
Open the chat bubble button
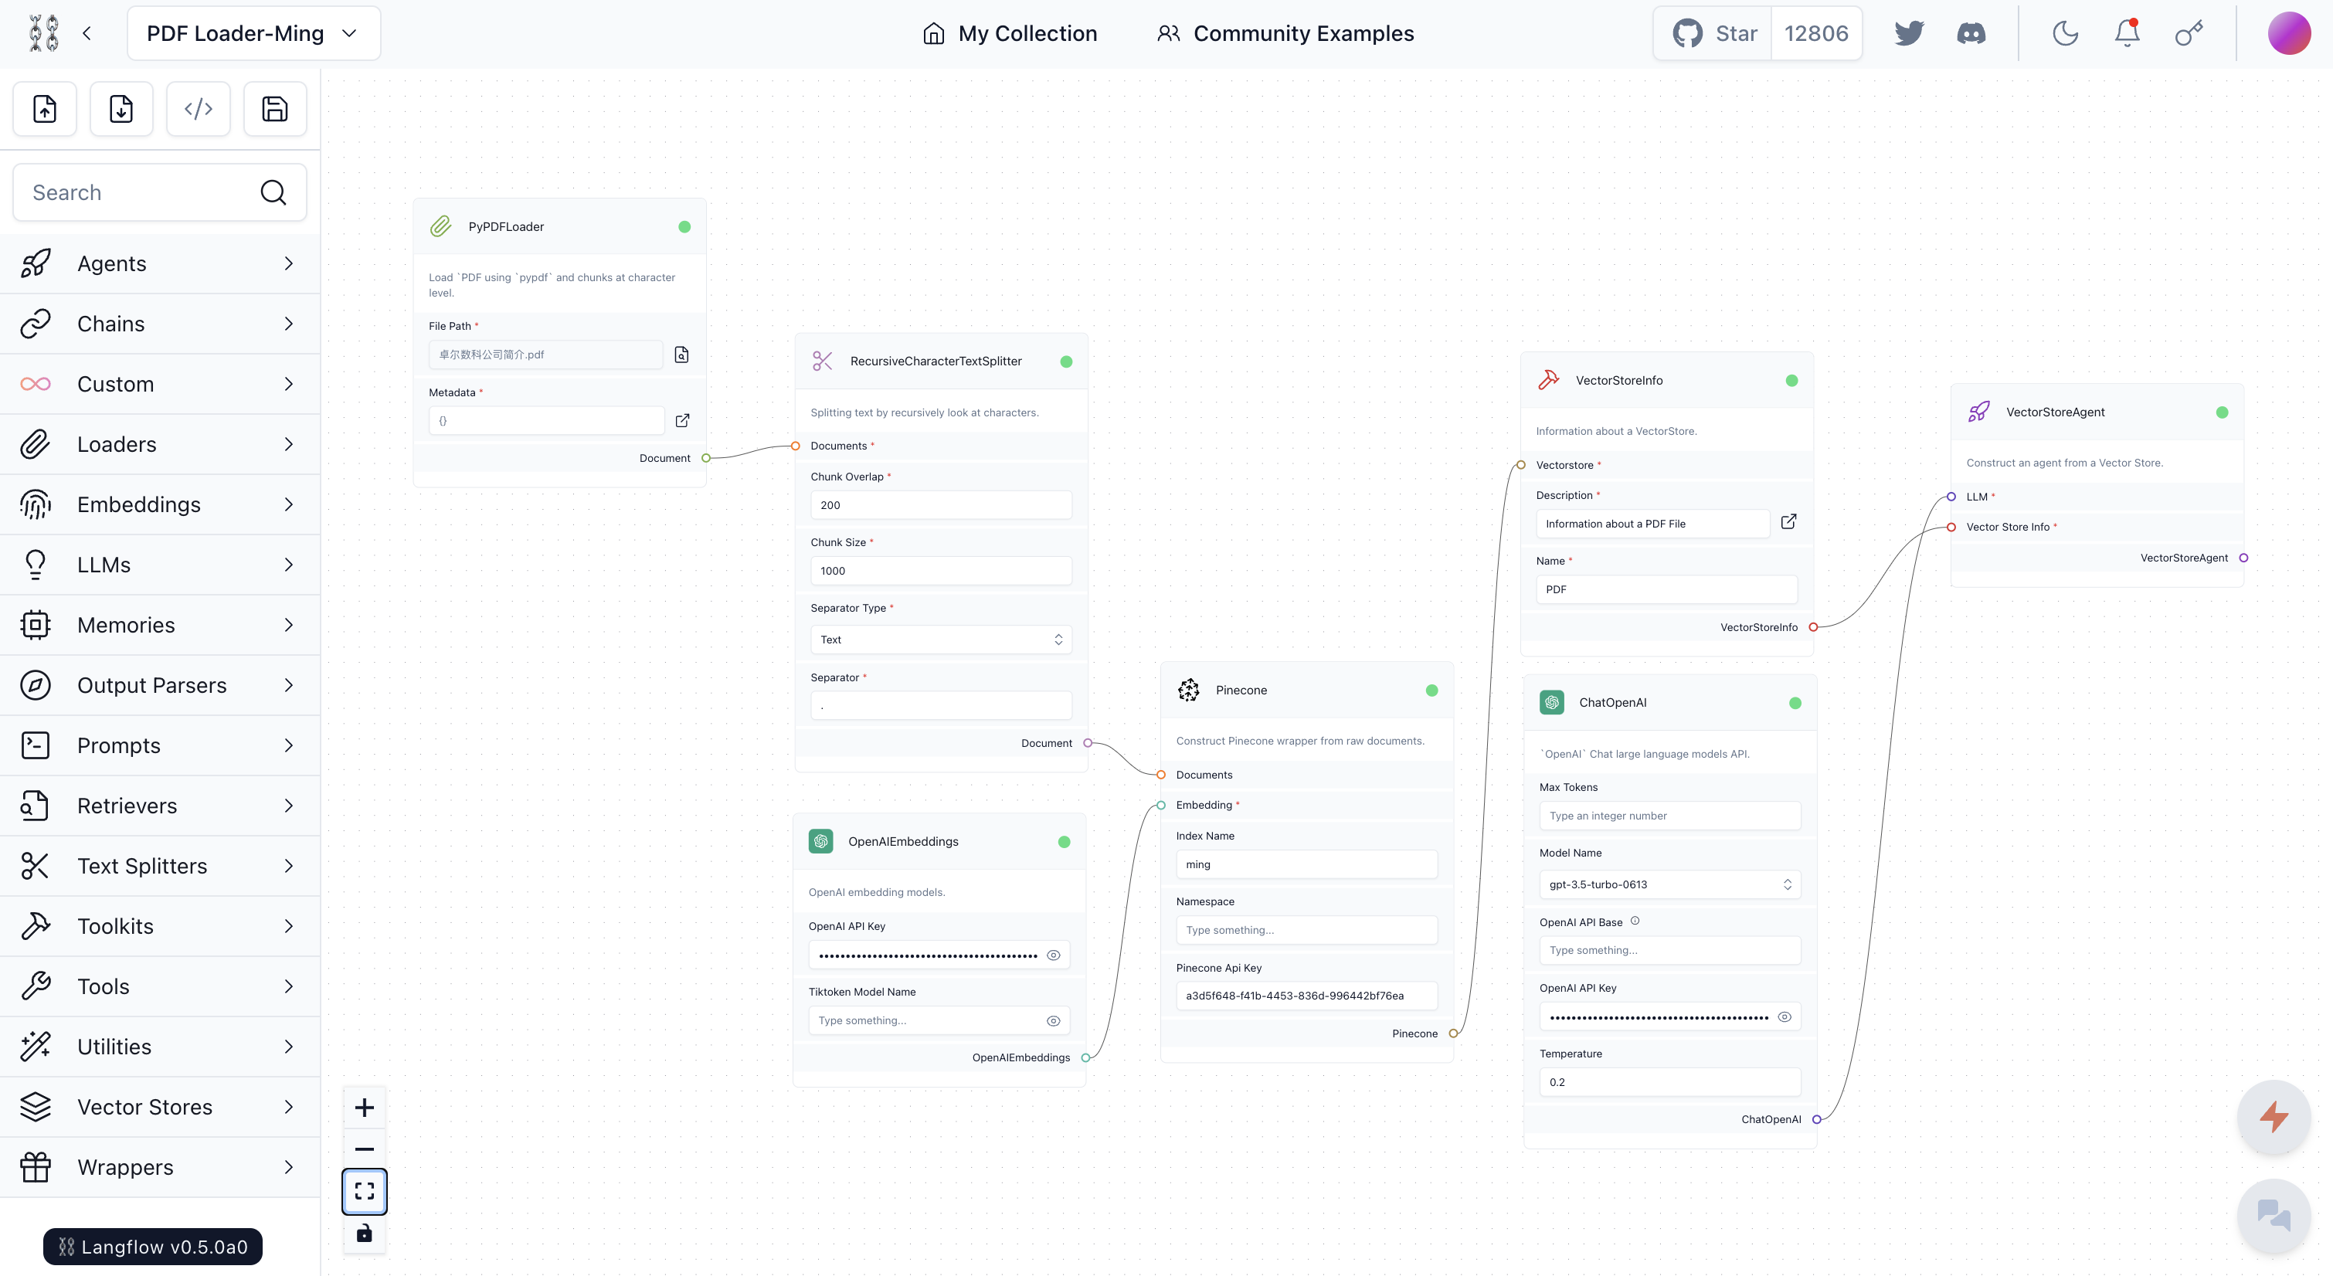click(x=2274, y=1215)
